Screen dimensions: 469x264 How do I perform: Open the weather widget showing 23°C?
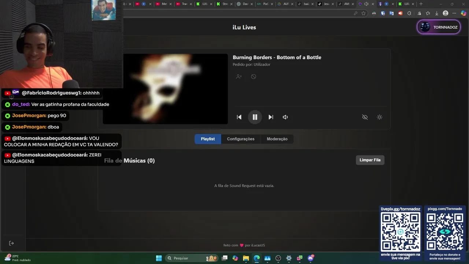(18, 258)
